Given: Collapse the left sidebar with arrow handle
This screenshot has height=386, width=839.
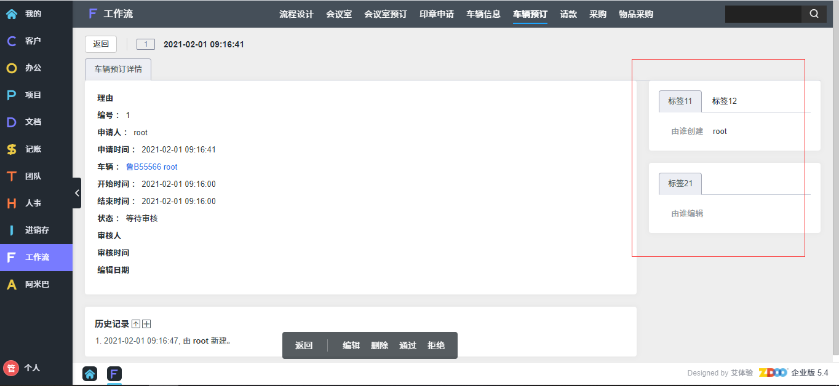Looking at the screenshot, I should point(77,193).
